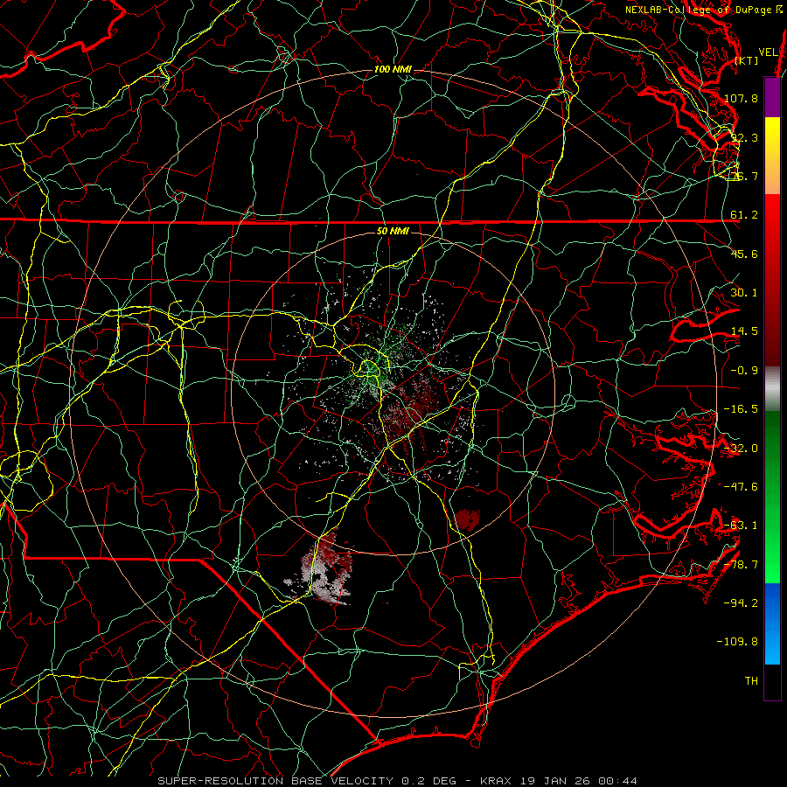This screenshot has width=787, height=787.
Task: Select the -109.8 value on the velocity scale
Action: [738, 642]
